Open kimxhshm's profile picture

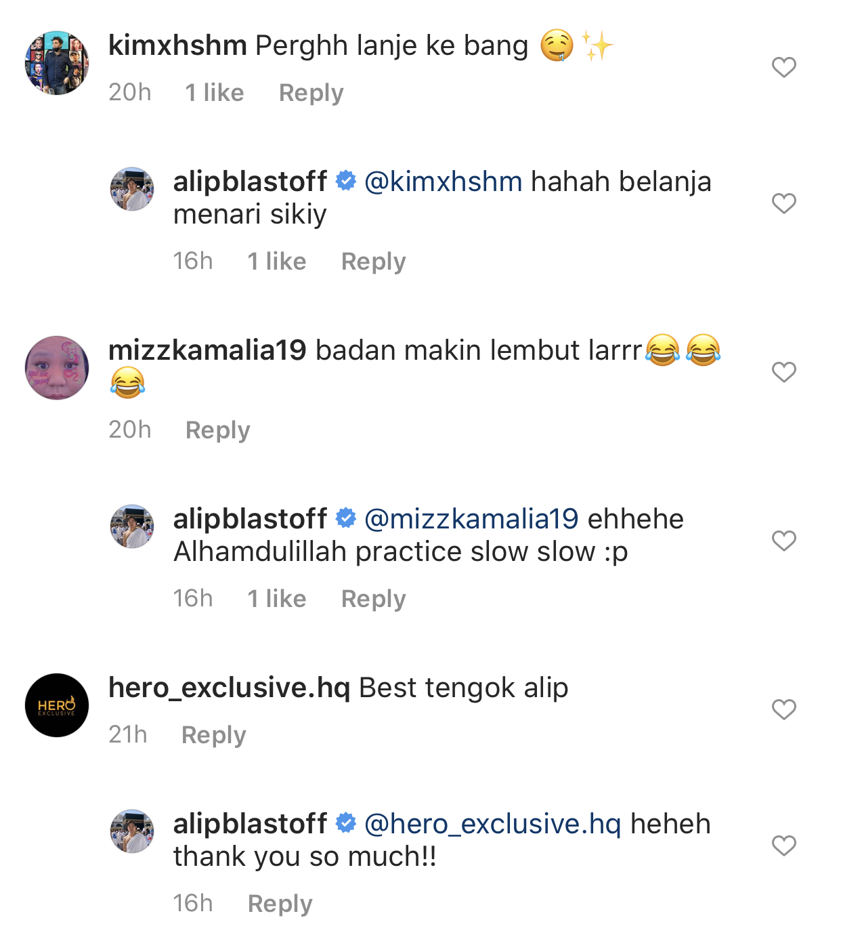[57, 63]
